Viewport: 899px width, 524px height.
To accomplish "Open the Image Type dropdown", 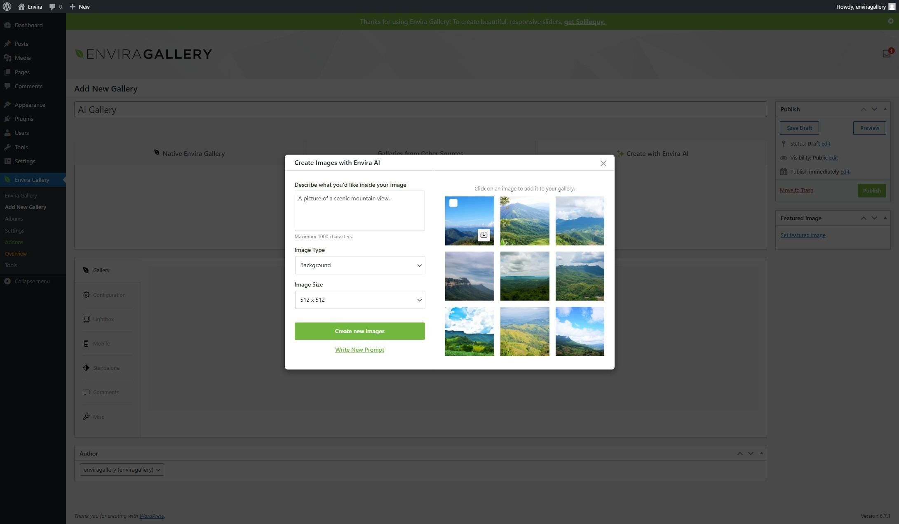I will click(359, 265).
